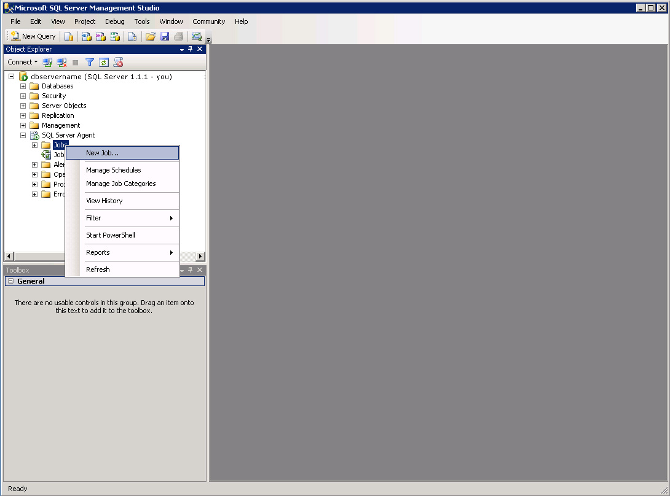
Task: Choose View History from context menu
Action: point(122,201)
